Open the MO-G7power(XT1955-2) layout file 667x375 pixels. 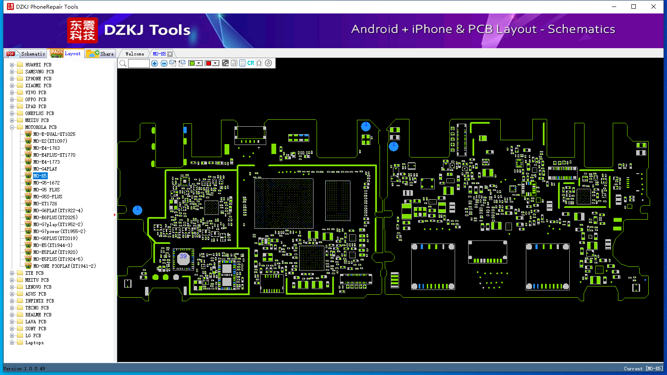(x=59, y=231)
